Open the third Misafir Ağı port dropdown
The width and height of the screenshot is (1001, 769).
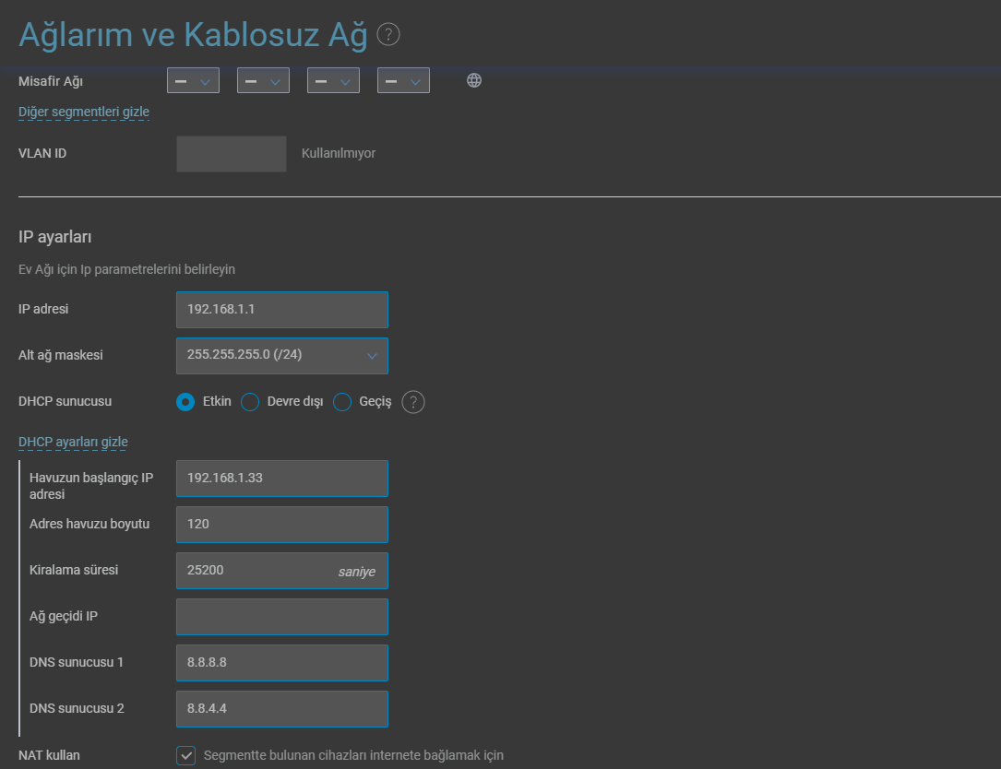pyautogui.click(x=333, y=81)
